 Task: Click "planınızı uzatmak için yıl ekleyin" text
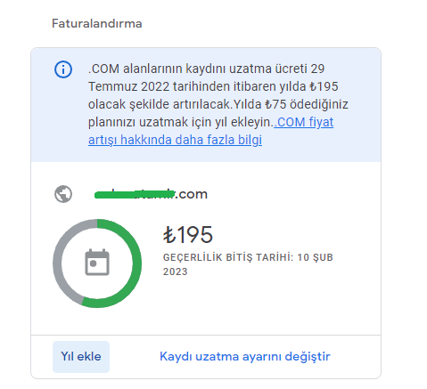click(179, 122)
